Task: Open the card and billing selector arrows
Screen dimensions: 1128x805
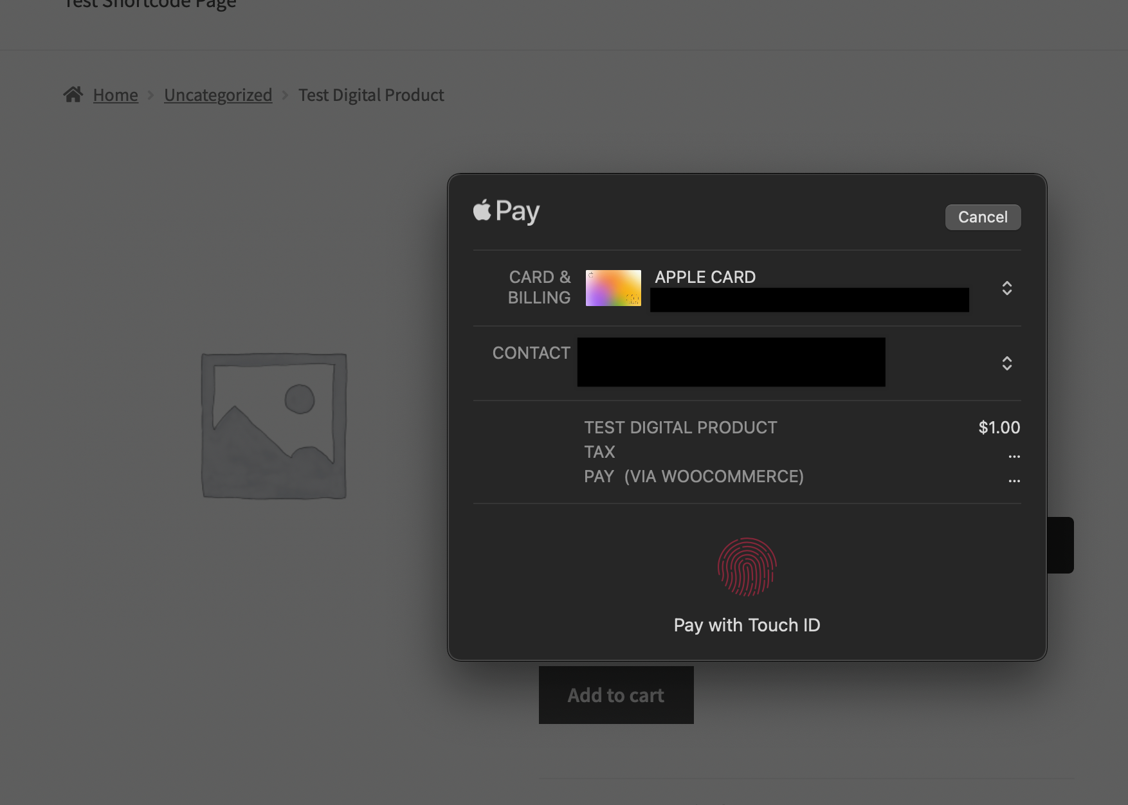Action: coord(1007,288)
